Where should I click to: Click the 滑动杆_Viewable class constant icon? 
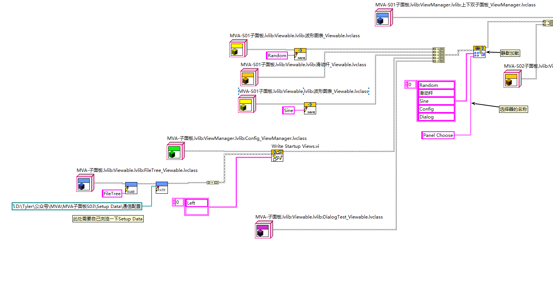coord(249,77)
